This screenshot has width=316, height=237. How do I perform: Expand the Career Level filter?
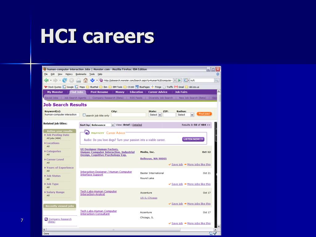click(x=55, y=160)
